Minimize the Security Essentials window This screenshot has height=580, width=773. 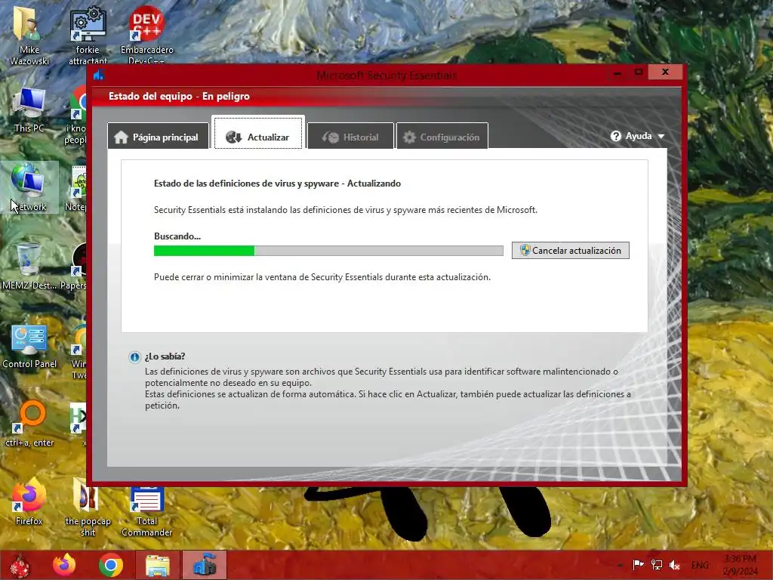tap(617, 72)
